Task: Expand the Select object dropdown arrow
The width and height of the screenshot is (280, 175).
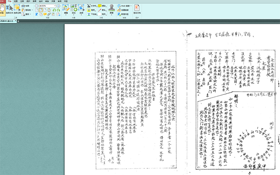Action: click(x=81, y=15)
